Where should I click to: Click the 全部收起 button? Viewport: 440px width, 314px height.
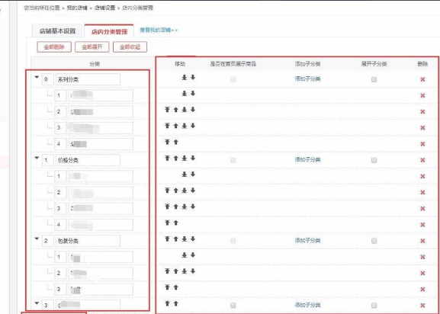(130, 47)
